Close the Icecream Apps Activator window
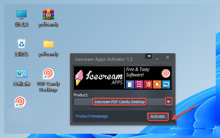The width and height of the screenshot is (220, 138). [x=168, y=58]
